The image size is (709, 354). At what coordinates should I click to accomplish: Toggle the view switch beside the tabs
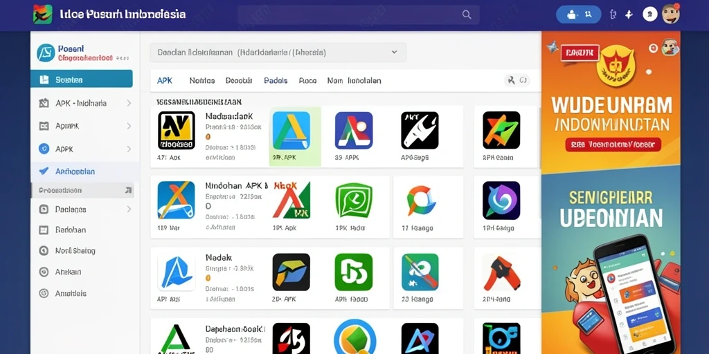517,81
